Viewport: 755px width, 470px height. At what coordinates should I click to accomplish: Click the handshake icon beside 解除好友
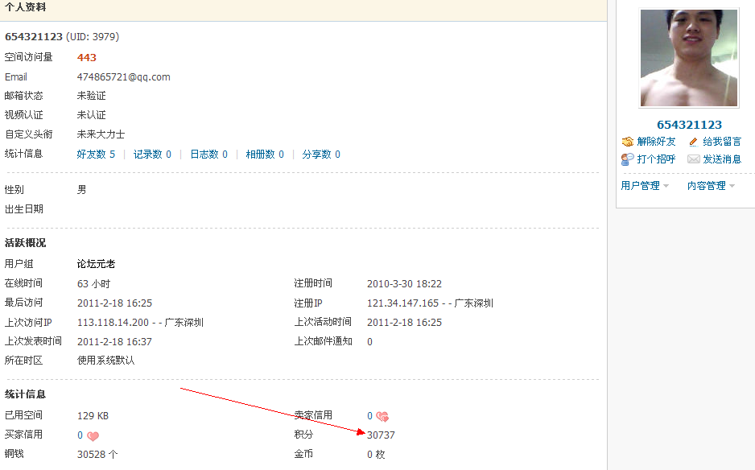coord(627,142)
